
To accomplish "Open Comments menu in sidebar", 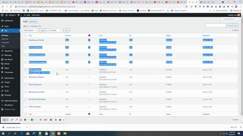I will [x=9, y=72].
